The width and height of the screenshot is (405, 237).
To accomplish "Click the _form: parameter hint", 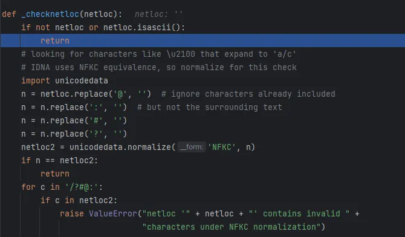I will click(x=192, y=147).
